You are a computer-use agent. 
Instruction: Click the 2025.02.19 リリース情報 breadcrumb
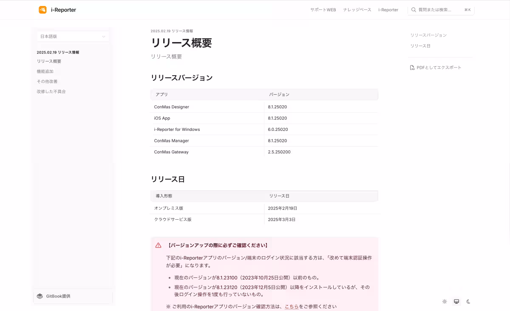pos(172,31)
